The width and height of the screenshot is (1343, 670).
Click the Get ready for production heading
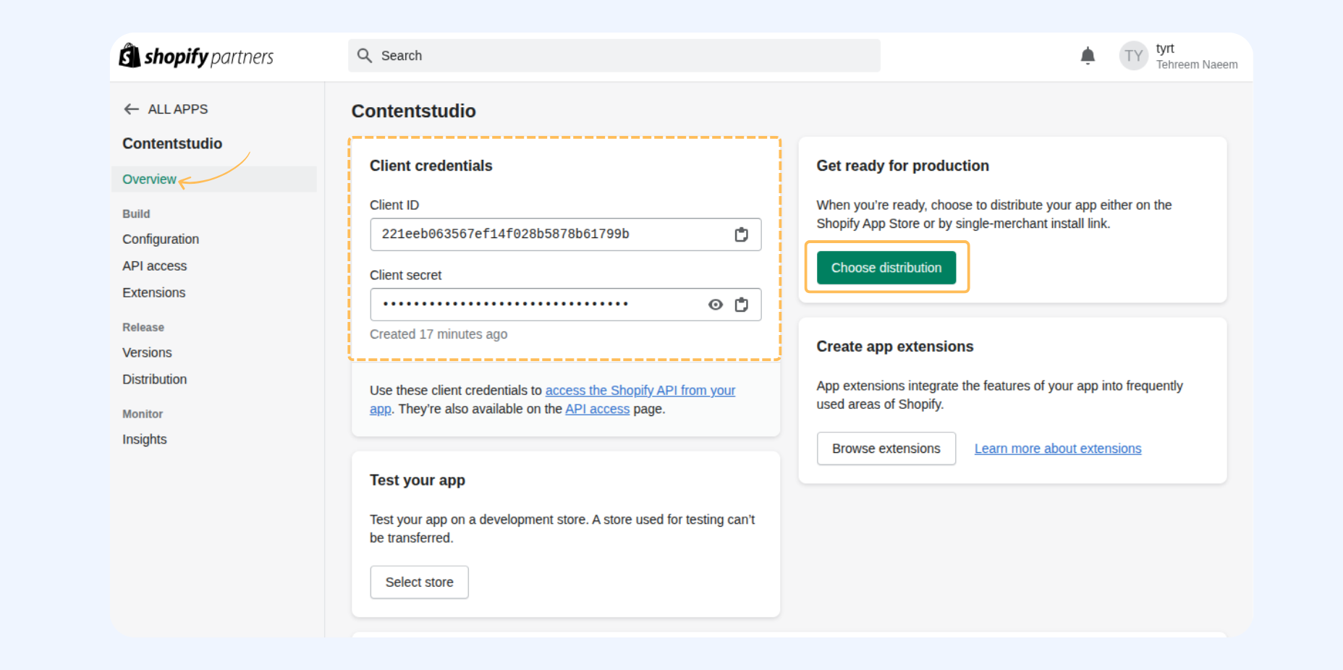[902, 166]
